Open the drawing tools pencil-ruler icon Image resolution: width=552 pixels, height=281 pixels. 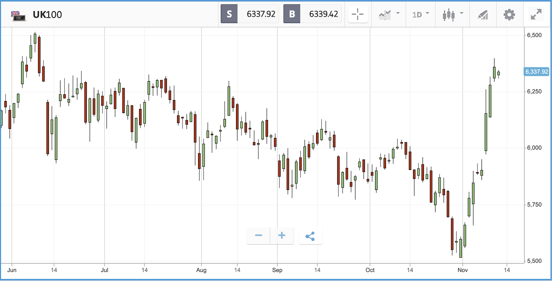(483, 15)
